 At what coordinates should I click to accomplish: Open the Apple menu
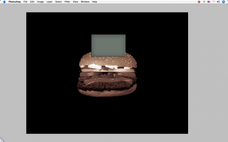[4, 2]
